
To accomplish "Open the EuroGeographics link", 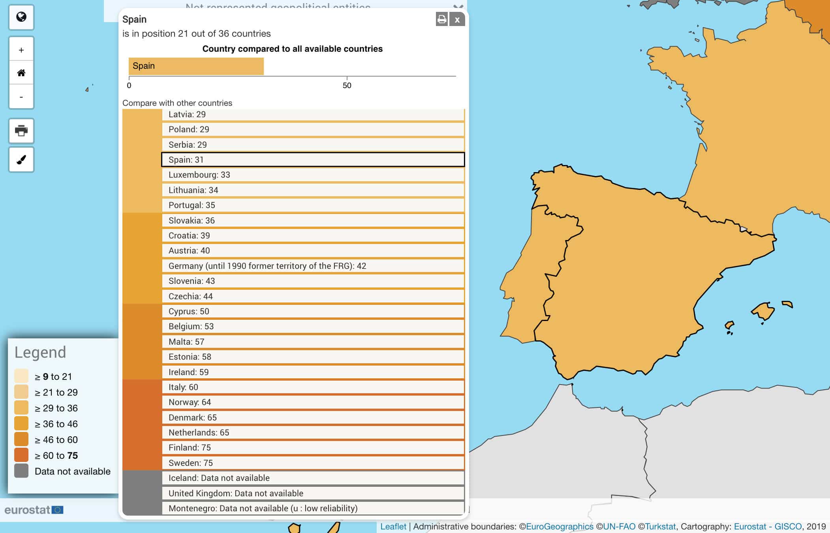I will (x=560, y=526).
